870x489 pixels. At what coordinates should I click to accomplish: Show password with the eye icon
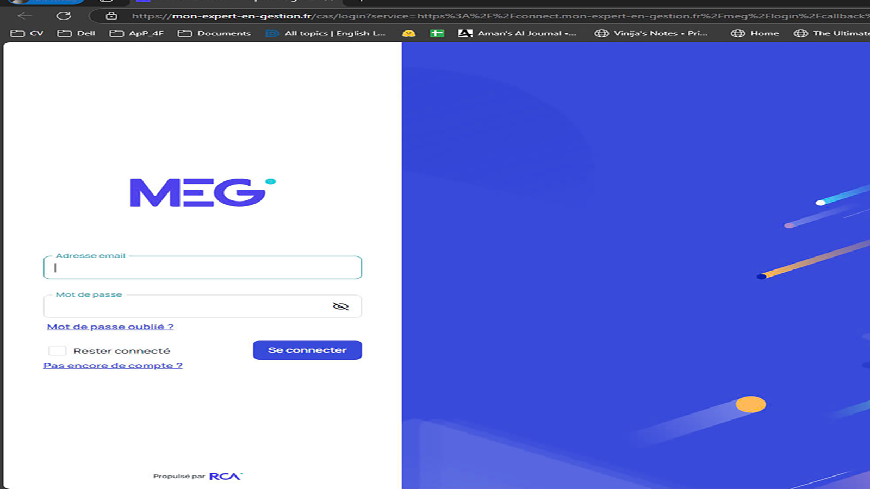tap(340, 306)
